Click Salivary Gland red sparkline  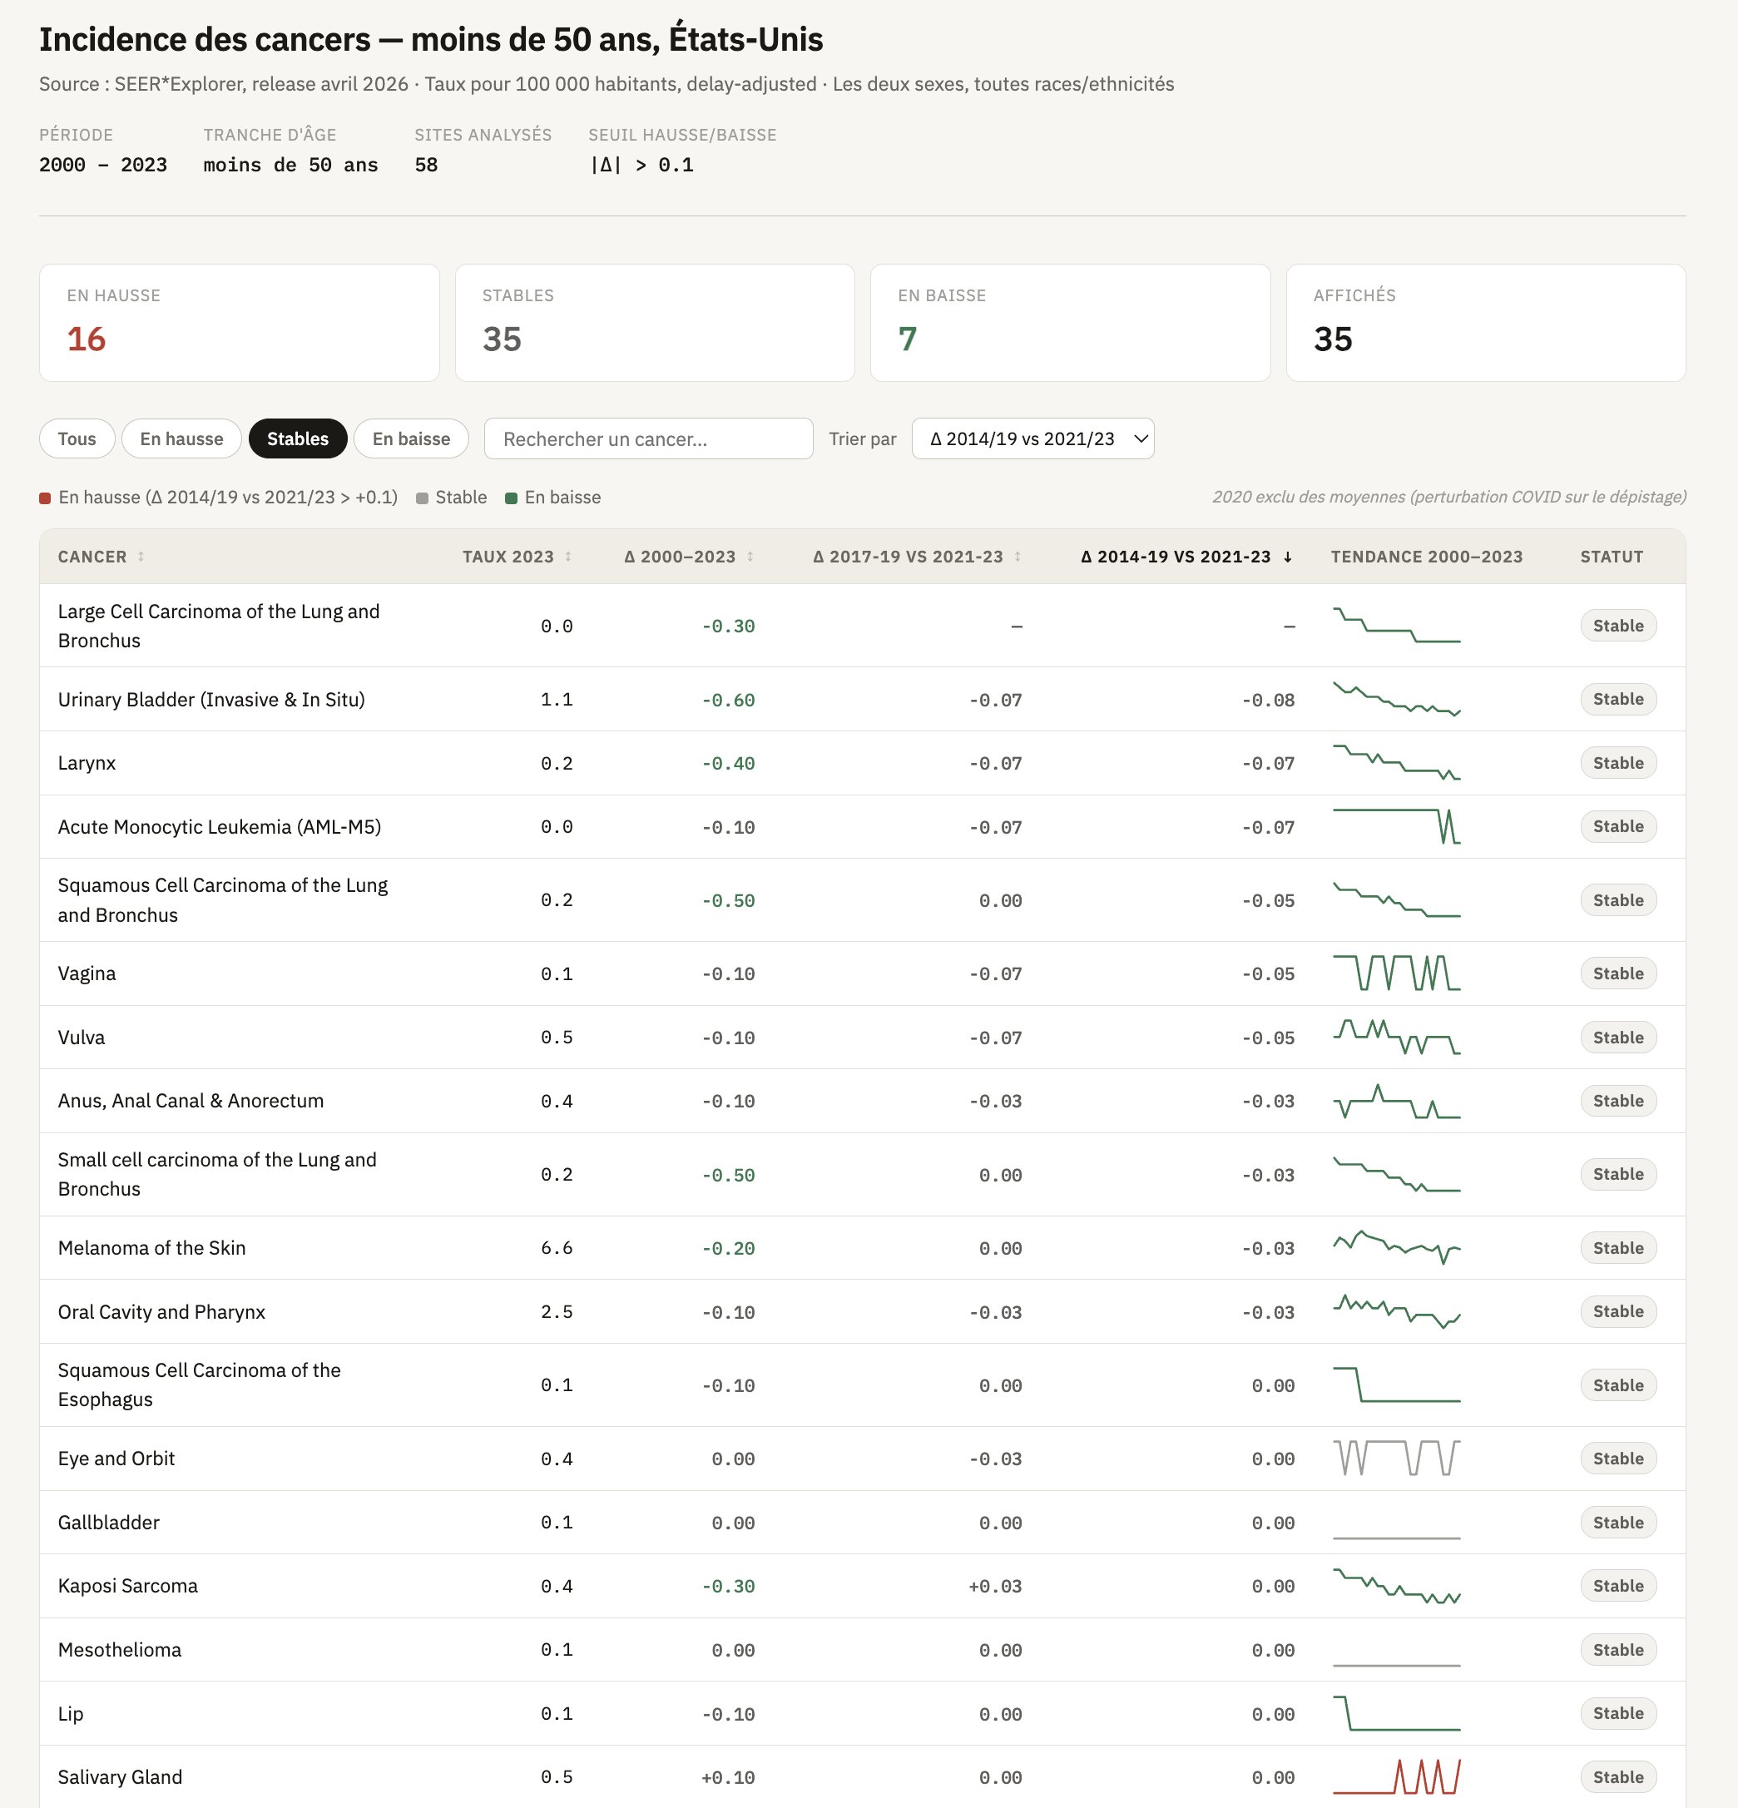pyautogui.click(x=1396, y=1776)
